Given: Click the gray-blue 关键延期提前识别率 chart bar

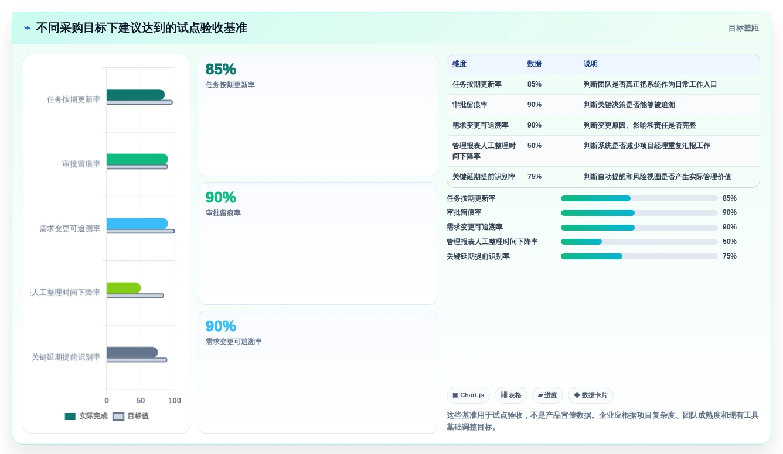Looking at the screenshot, I should 132,352.
